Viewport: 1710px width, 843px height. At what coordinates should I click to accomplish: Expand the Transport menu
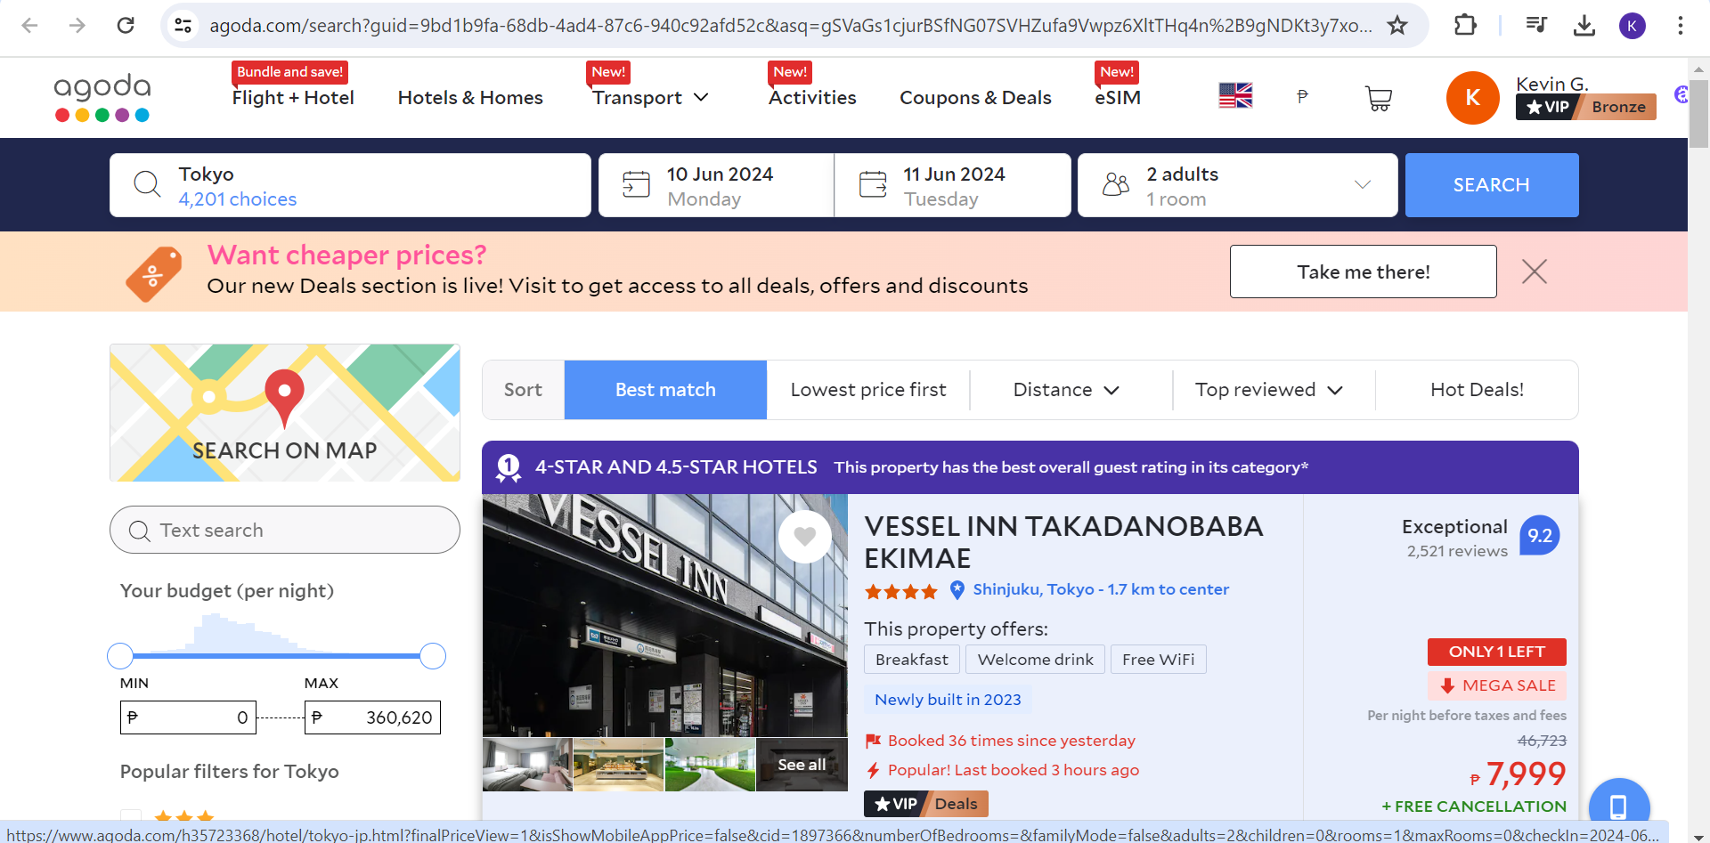650,97
